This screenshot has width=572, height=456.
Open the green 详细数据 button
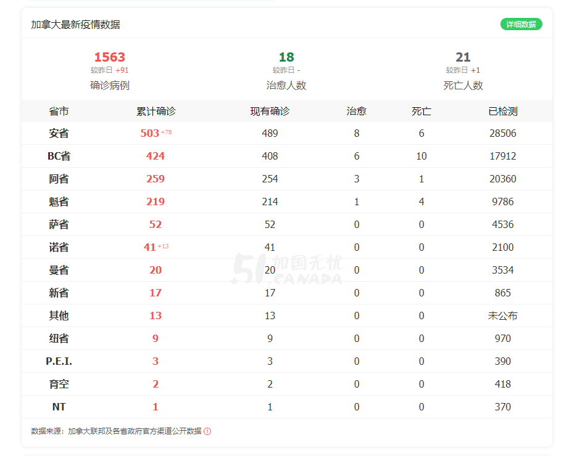pyautogui.click(x=521, y=25)
